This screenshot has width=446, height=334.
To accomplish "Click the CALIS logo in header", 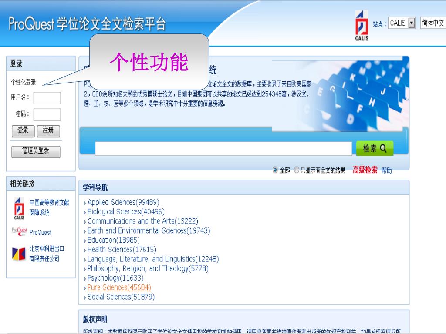I will coord(362,26).
